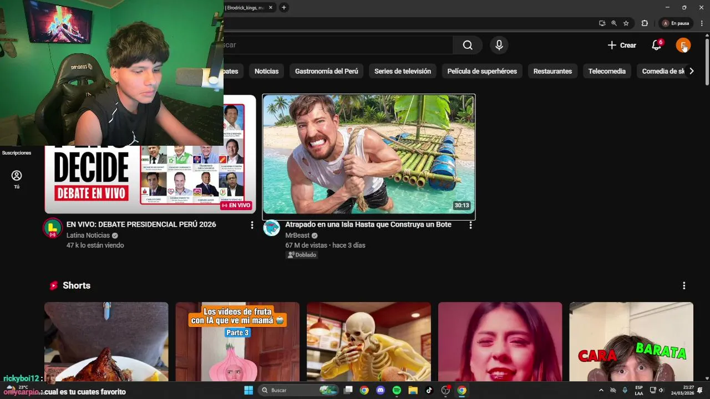Select the Gastronomía del Perú chip

pos(326,71)
